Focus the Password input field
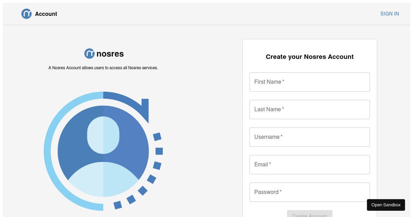 (310, 192)
